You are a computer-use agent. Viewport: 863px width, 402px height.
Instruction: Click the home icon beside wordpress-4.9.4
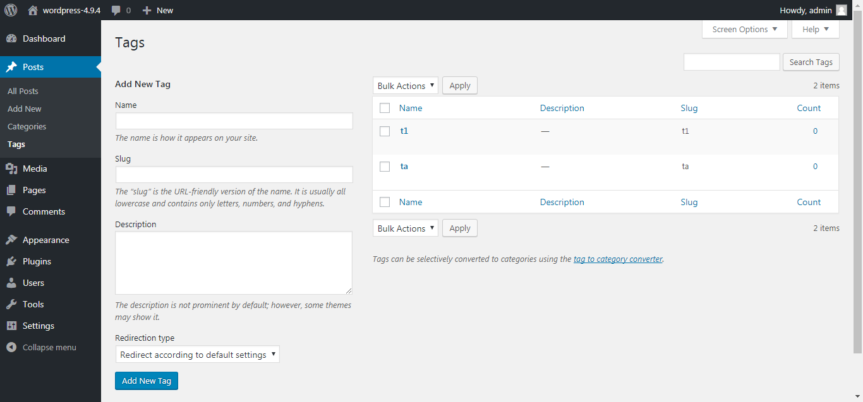33,10
